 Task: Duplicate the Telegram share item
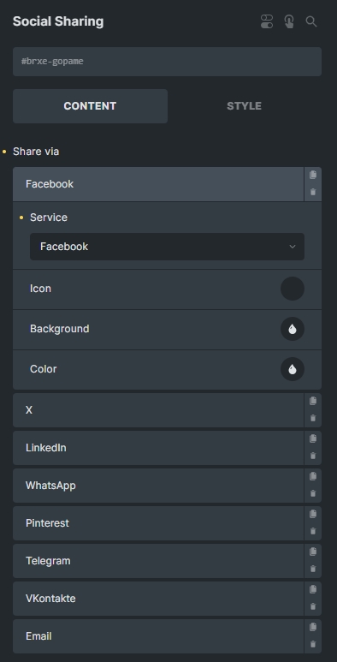coord(313,552)
